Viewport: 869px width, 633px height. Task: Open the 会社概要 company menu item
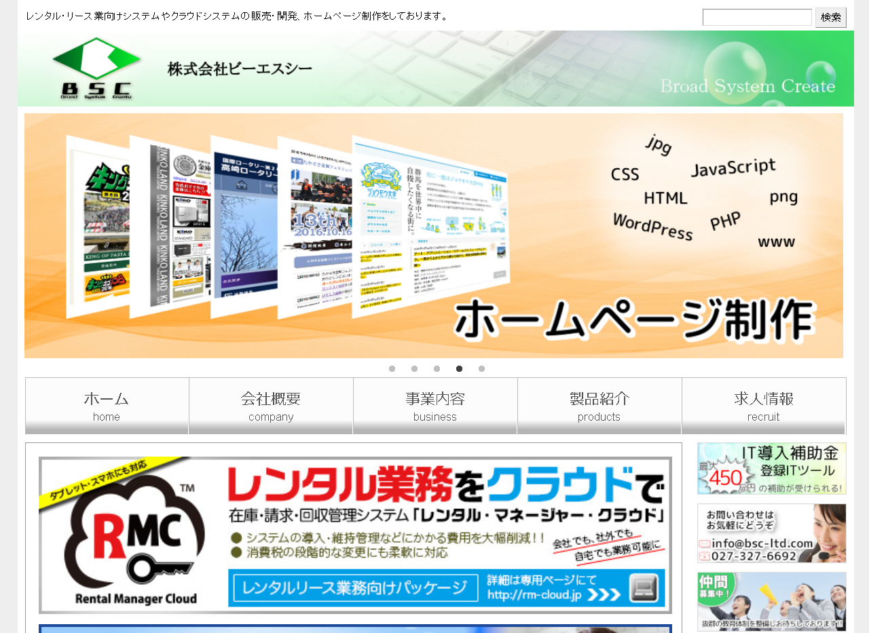pyautogui.click(x=271, y=406)
